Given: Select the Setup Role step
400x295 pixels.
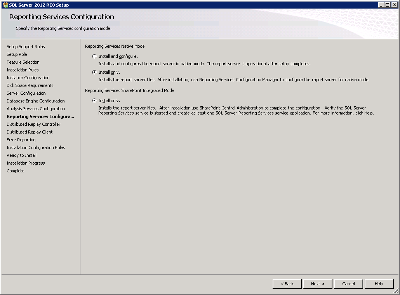Looking at the screenshot, I should [17, 54].
